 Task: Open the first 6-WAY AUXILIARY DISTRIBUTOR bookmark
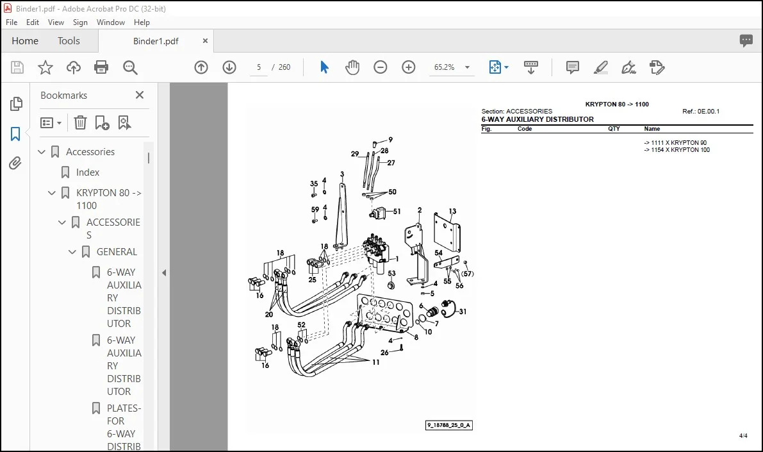coord(124,297)
